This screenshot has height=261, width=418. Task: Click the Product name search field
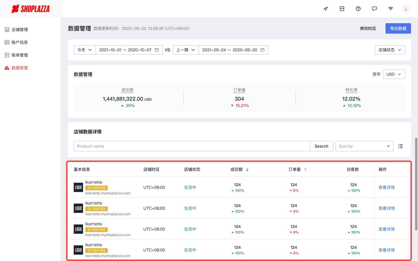point(192,146)
